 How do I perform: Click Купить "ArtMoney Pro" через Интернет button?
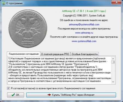coord(71,95)
